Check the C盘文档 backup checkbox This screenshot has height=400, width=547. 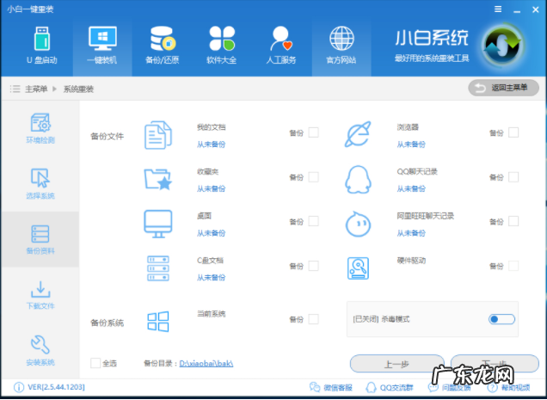coord(313,266)
